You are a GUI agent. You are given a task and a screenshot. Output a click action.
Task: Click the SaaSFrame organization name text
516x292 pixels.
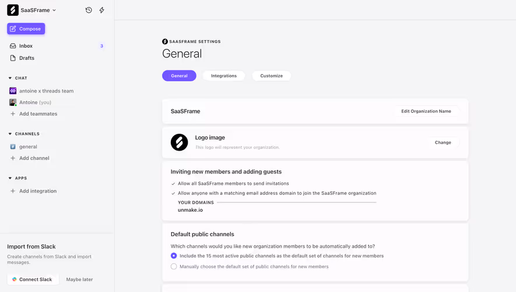coord(185,111)
